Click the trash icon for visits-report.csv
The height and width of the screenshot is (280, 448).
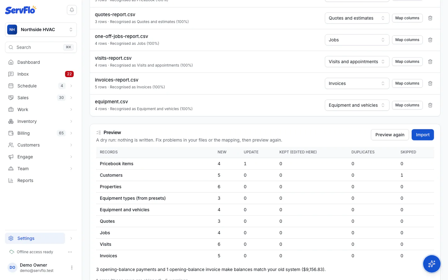pyautogui.click(x=430, y=62)
